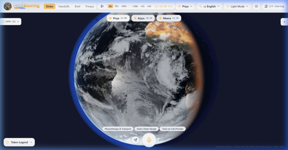Open the Light Mode theme dropdown
The height and width of the screenshot is (150, 288).
pos(237,6)
